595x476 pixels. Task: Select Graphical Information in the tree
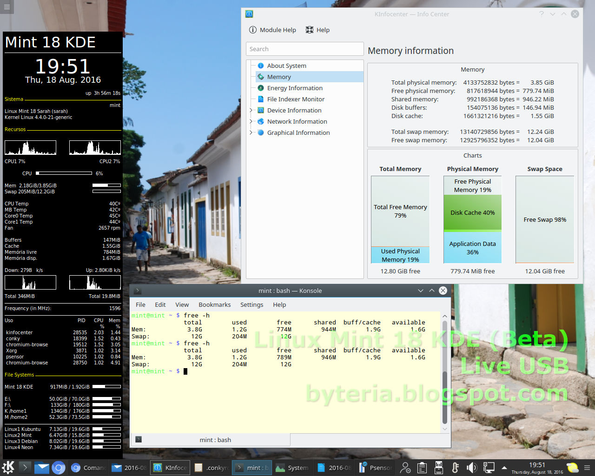(x=298, y=132)
